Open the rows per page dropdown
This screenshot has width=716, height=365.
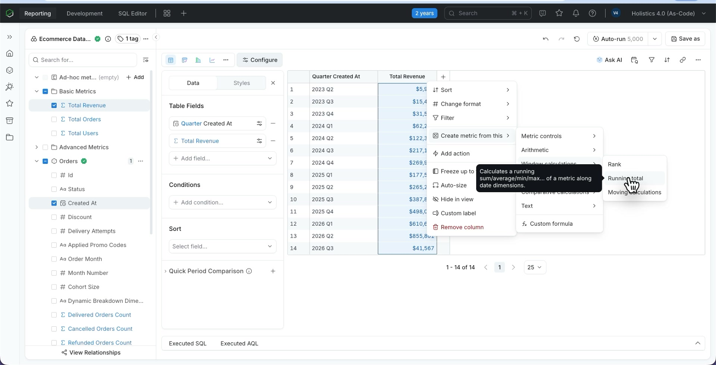pos(535,267)
